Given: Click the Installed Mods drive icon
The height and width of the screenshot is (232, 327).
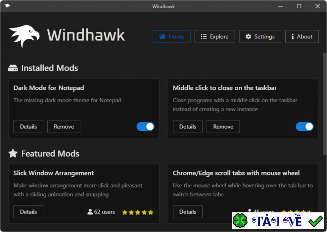Looking at the screenshot, I should pos(13,68).
